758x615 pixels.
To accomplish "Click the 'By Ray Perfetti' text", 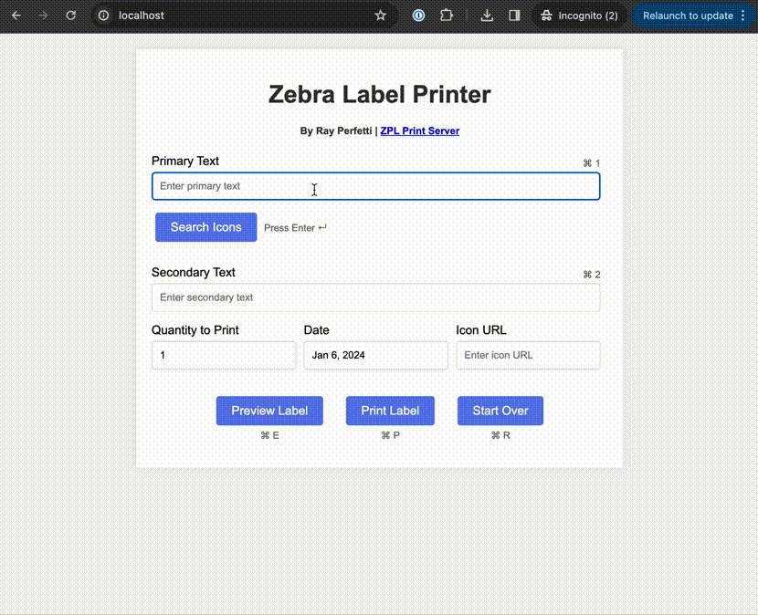I will pyautogui.click(x=336, y=130).
